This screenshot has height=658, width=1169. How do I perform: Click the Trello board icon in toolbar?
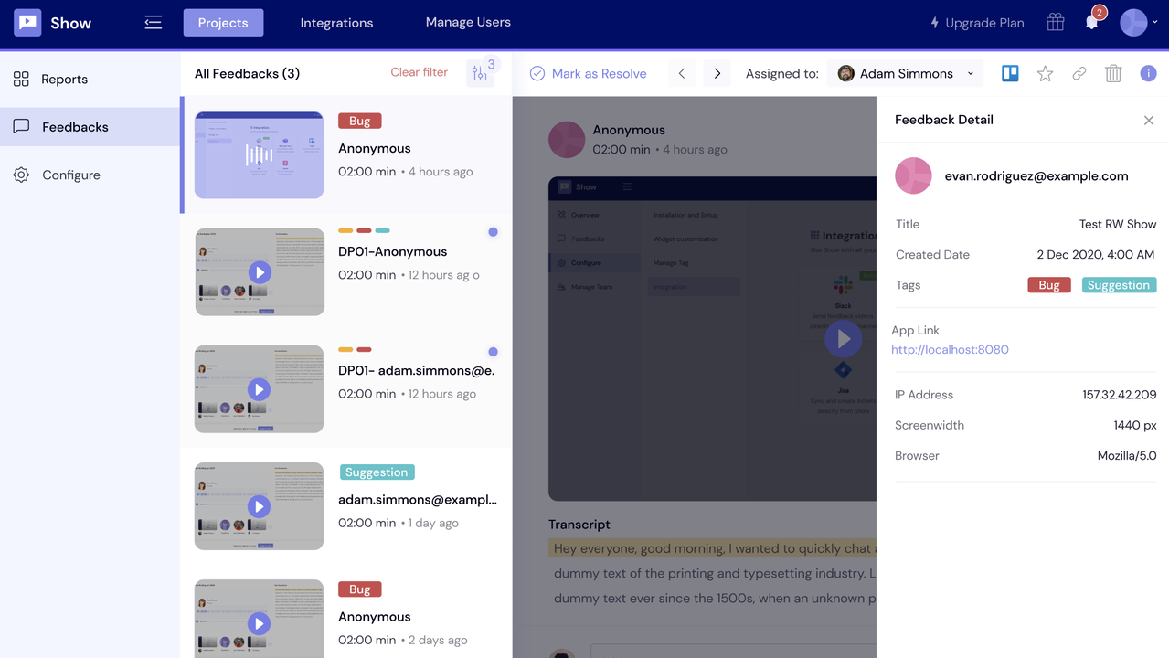pyautogui.click(x=1010, y=74)
